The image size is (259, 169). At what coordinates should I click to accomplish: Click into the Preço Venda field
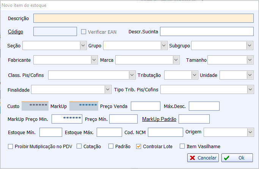click(146, 106)
